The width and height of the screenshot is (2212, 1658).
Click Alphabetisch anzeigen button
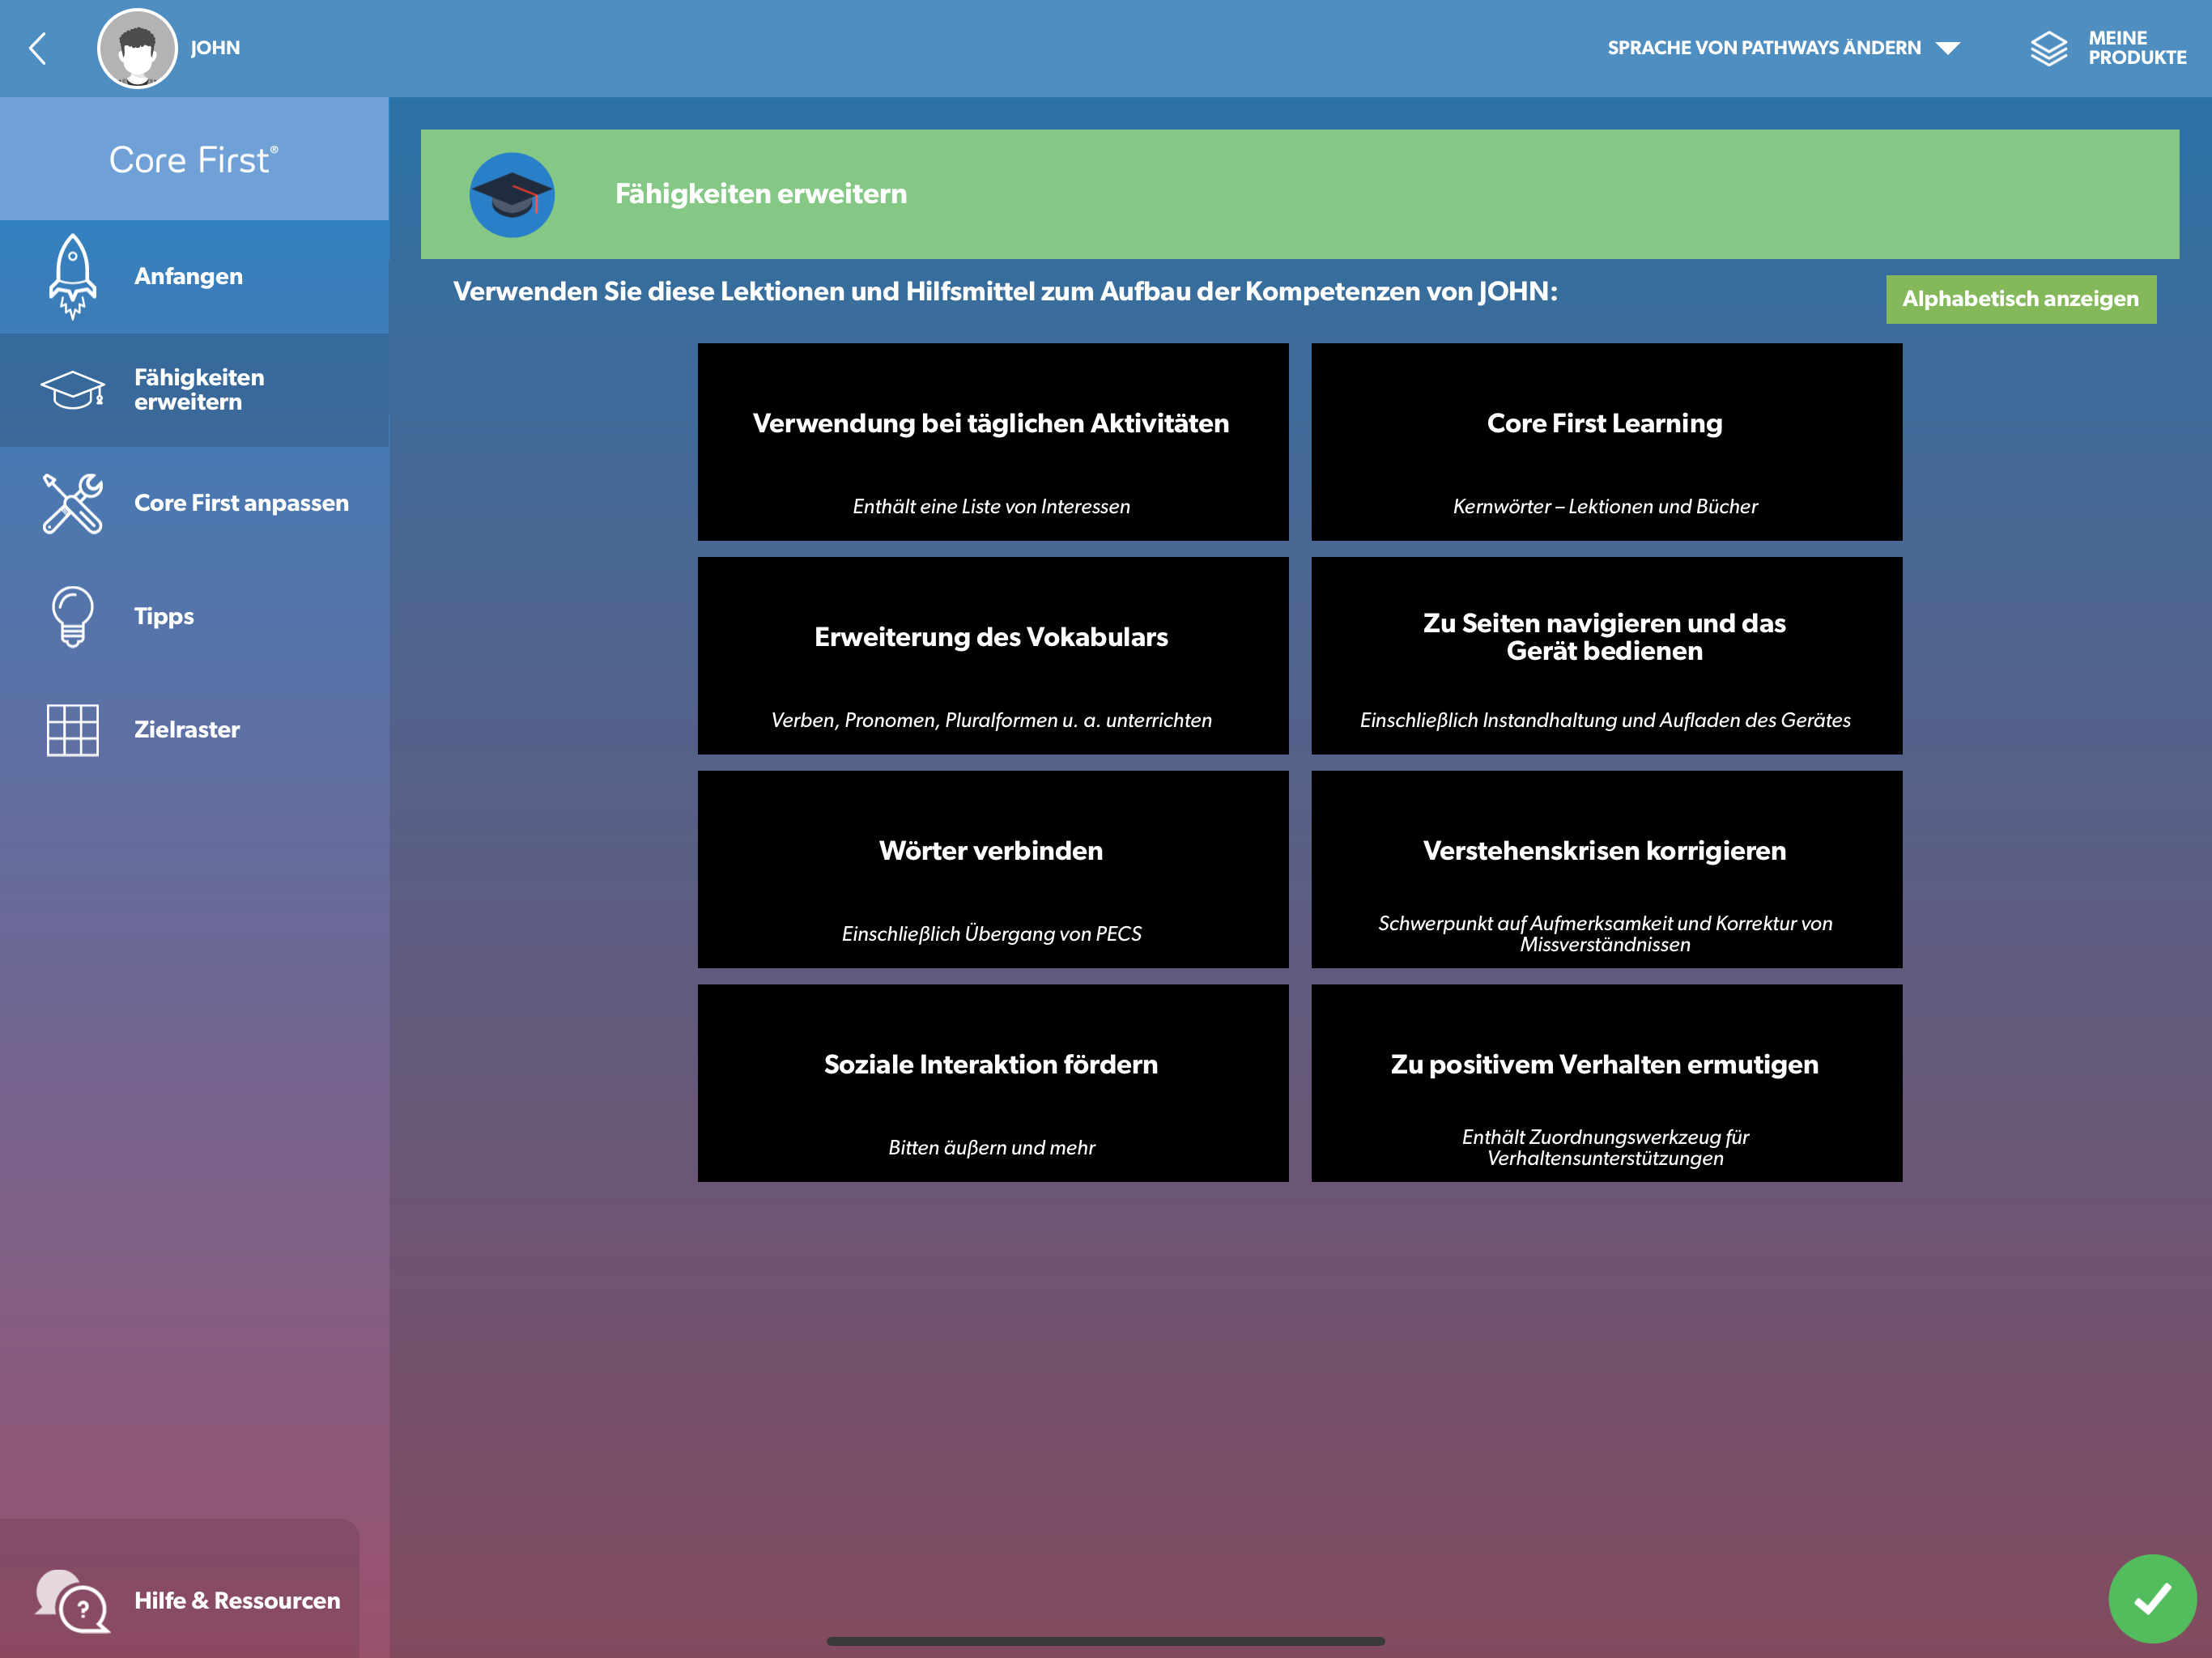pos(2021,299)
